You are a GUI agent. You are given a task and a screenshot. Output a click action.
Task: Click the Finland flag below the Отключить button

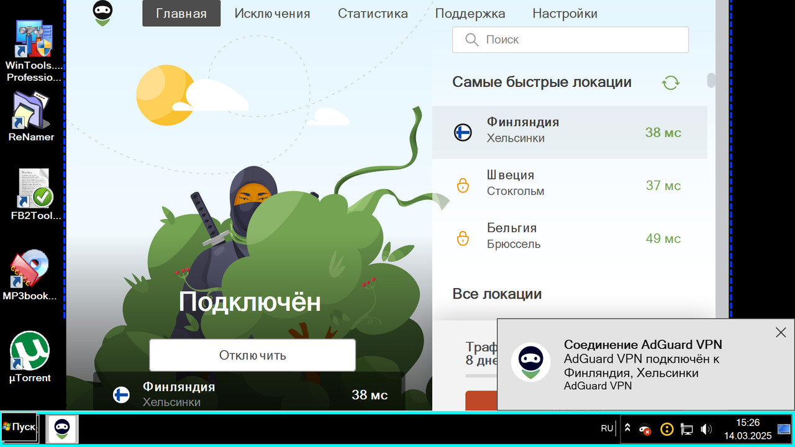pos(121,394)
